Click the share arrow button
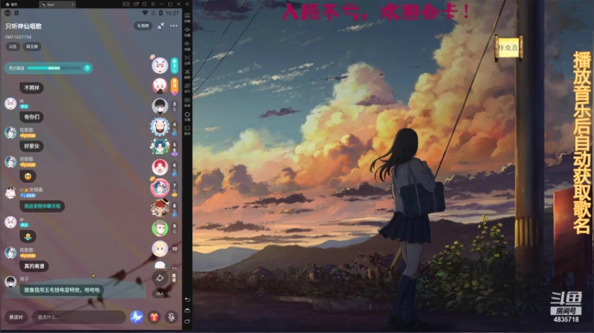This screenshot has height=333, width=594. [x=160, y=278]
